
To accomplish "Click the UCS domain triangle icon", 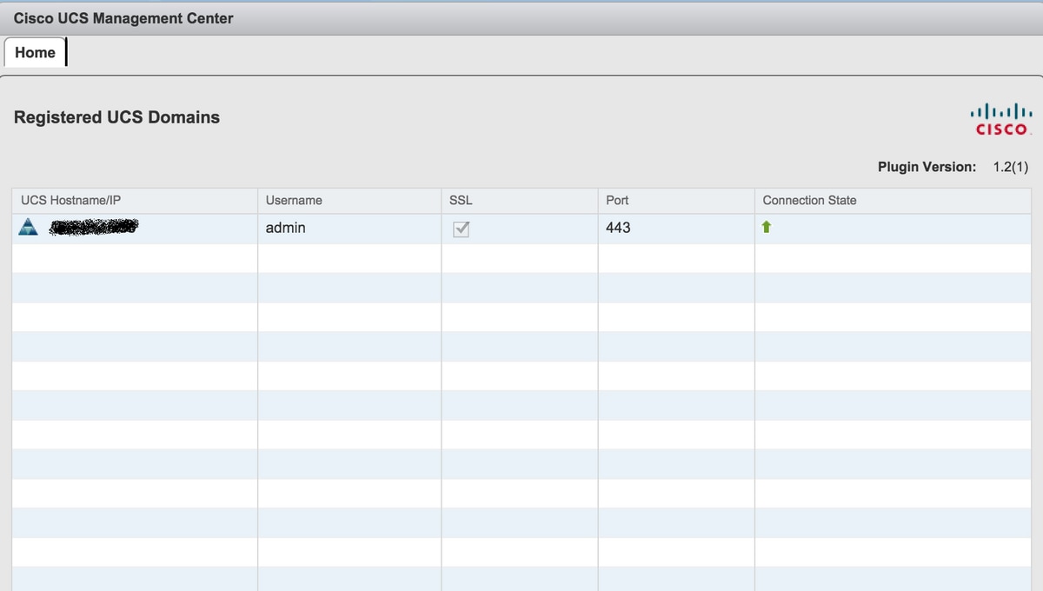I will pos(29,228).
